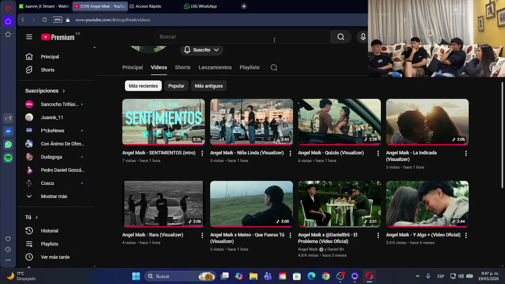Open options for SENTIMIENTOS (intro) video
Viewport: 505px width, 284px height.
202,153
